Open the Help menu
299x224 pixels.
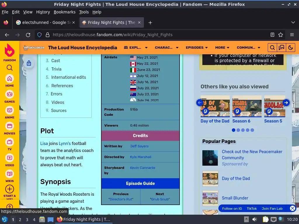pyautogui.click(x=97, y=12)
